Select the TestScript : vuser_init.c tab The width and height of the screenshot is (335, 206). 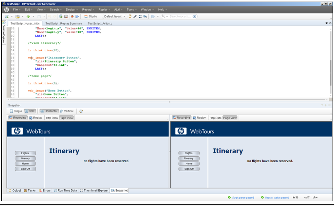(25, 24)
